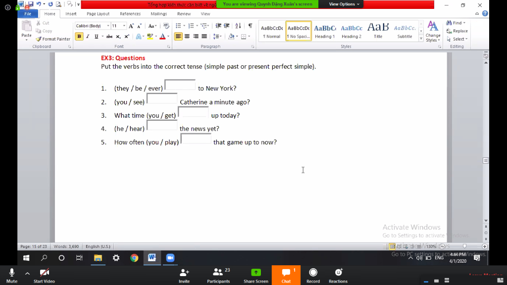
Task: Apply the Title style
Action: point(378,31)
